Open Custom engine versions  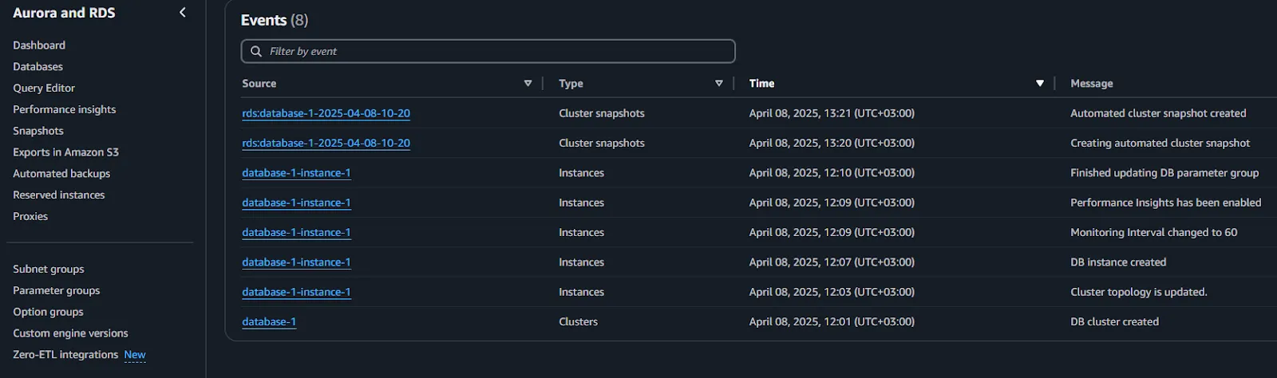pyautogui.click(x=70, y=333)
